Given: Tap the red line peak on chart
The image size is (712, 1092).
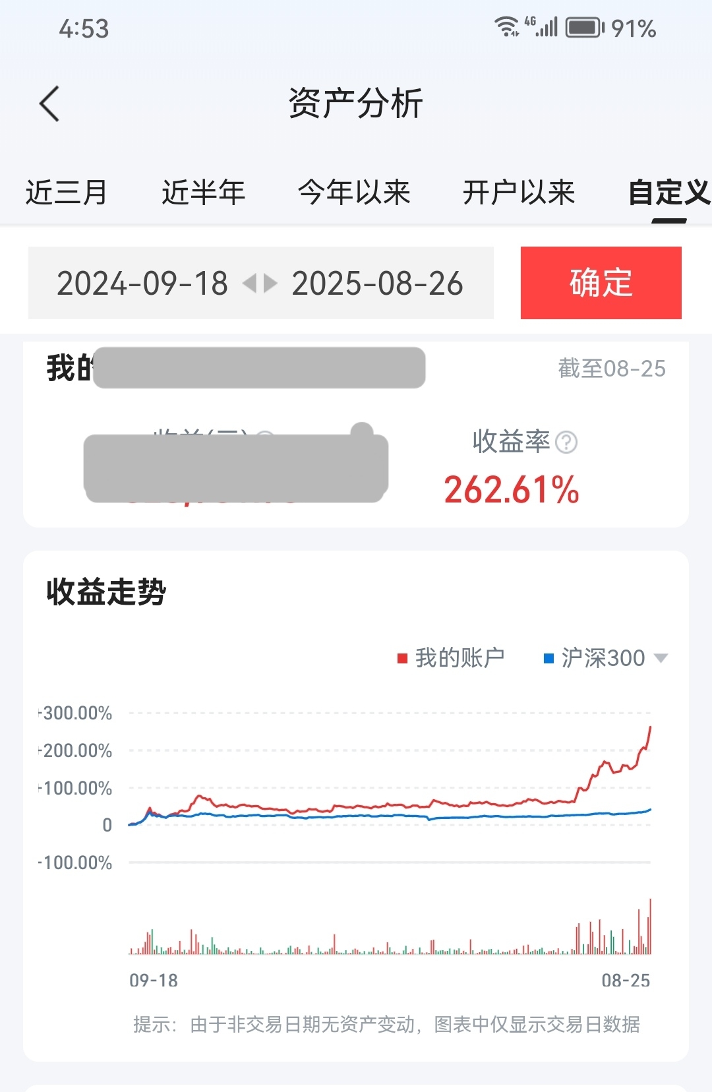Looking at the screenshot, I should click(x=650, y=727).
